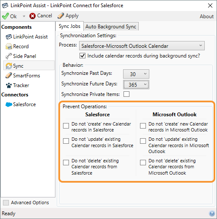This screenshot has height=219, width=217.
Task: Open the SmartForms component
Action: tap(27, 76)
